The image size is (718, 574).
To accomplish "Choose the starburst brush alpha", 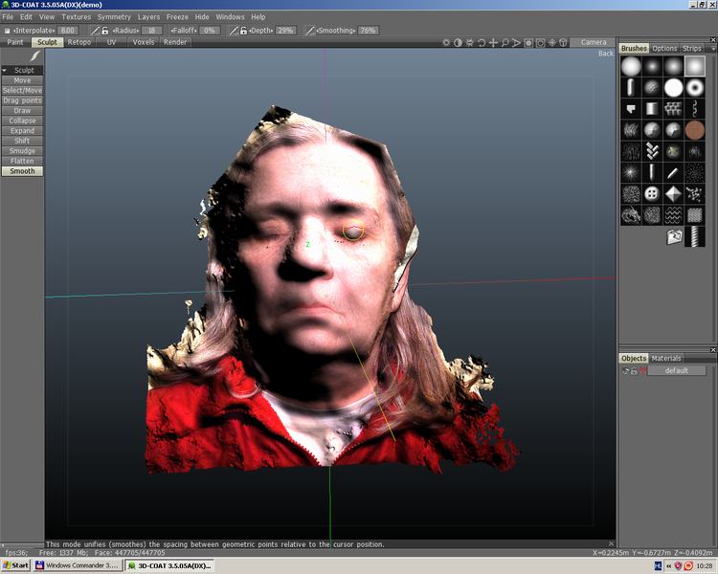I will tap(630, 172).
